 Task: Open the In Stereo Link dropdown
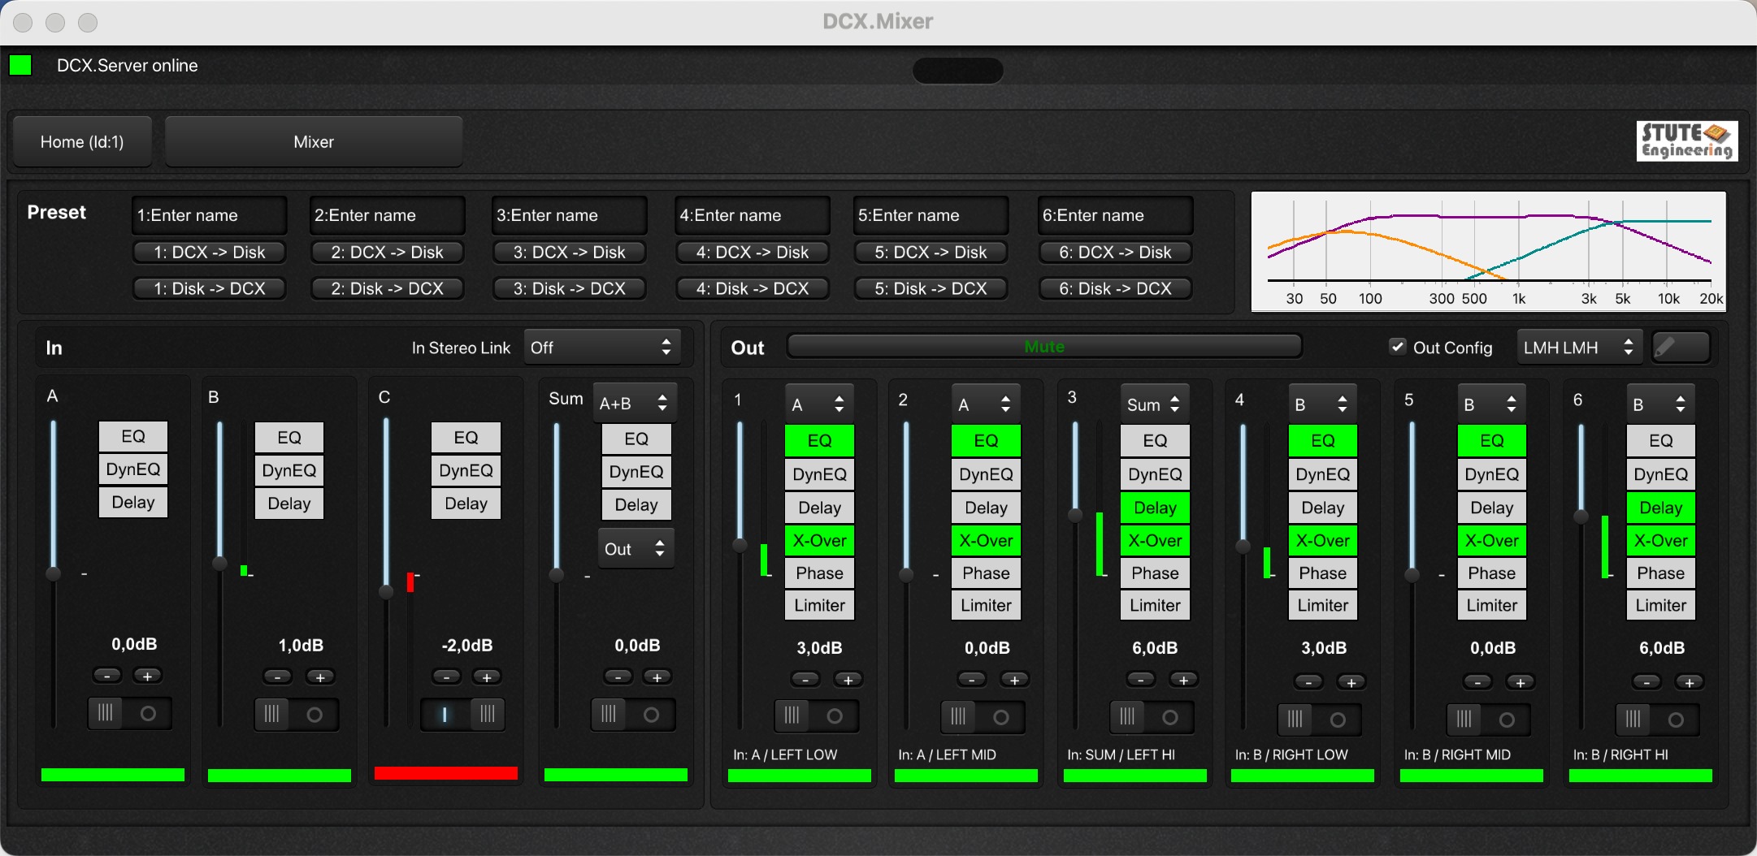tap(601, 348)
